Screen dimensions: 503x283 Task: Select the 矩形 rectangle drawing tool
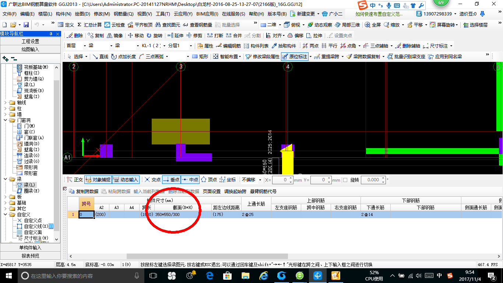point(200,56)
